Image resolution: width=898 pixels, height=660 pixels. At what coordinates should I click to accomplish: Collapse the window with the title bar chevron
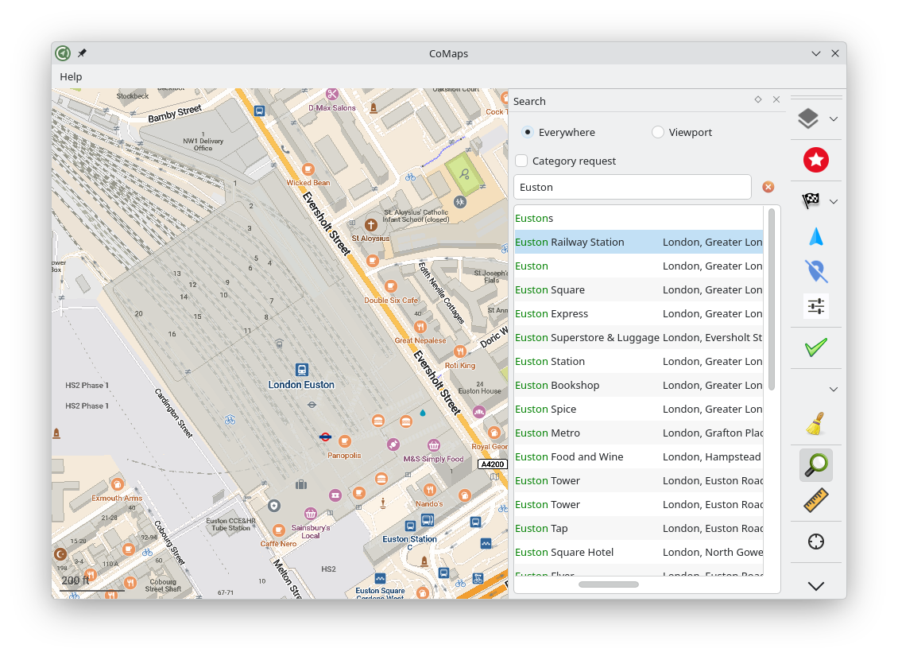point(816,53)
